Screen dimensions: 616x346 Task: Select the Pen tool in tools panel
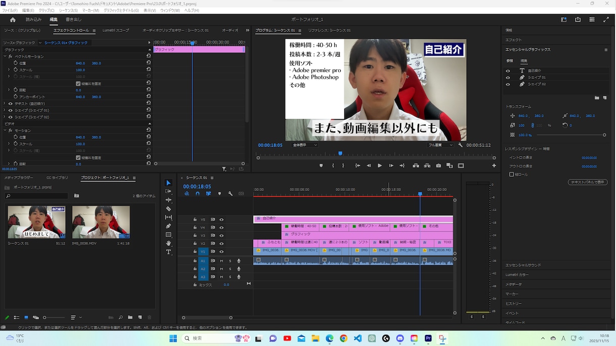(169, 226)
